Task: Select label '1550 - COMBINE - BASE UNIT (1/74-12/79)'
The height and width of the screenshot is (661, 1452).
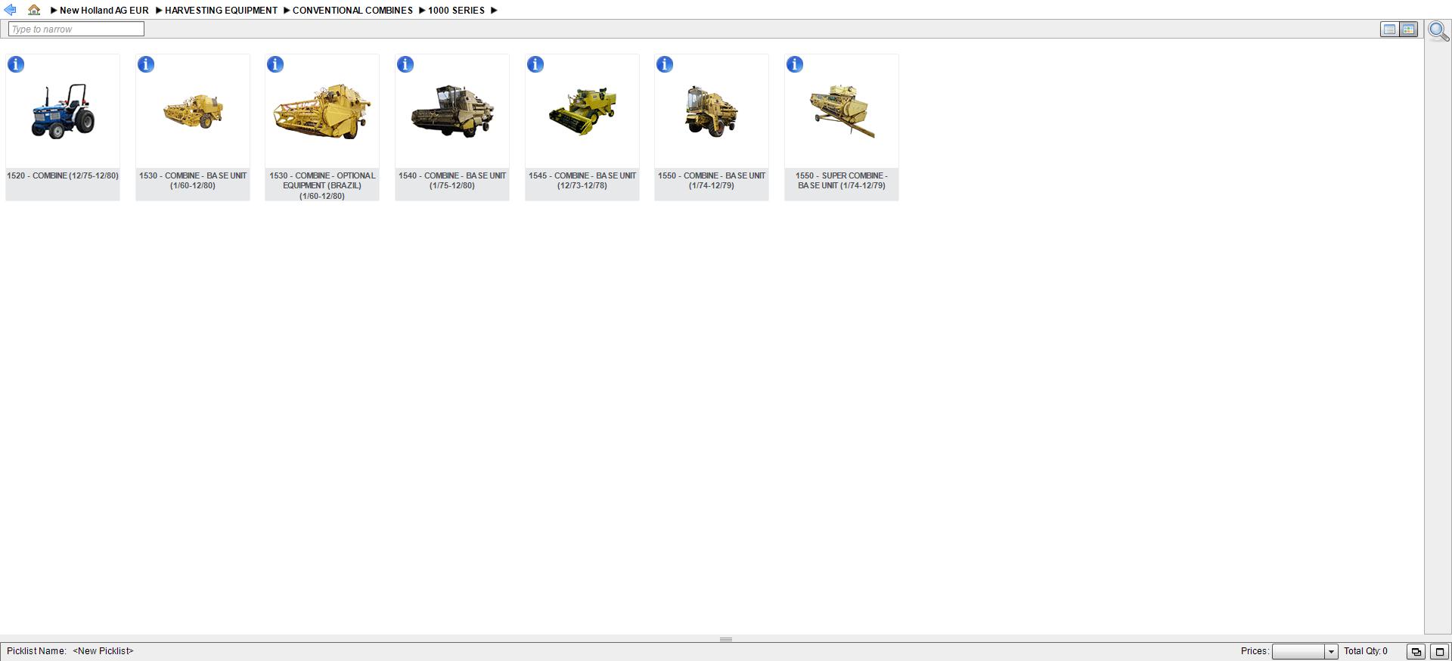Action: [x=712, y=181]
